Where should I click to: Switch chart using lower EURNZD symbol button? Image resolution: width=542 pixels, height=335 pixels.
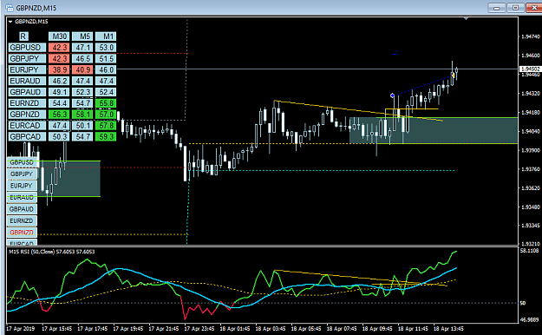[x=22, y=220]
